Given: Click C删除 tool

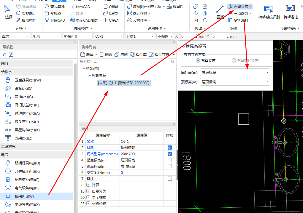Looking at the screenshot, I should click(x=111, y=7).
